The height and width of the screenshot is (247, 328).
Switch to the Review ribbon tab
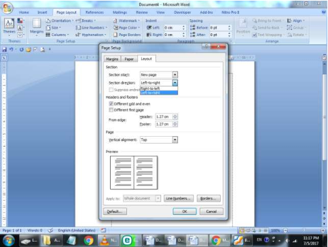tap(142, 12)
